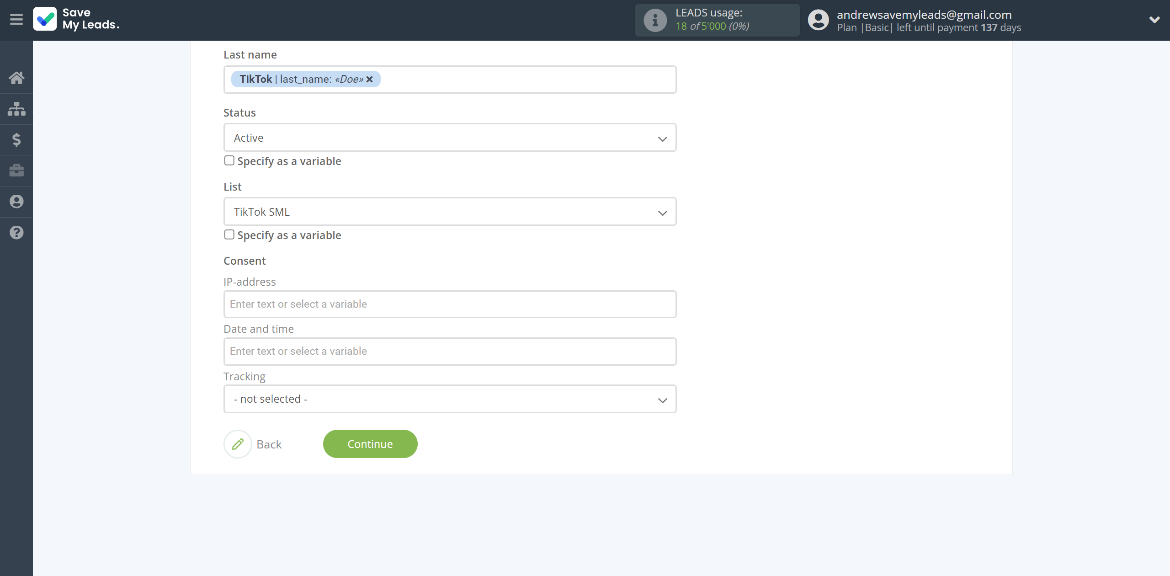Click the help/question mark icon in sidebar
This screenshot has height=576, width=1170.
pos(16,233)
